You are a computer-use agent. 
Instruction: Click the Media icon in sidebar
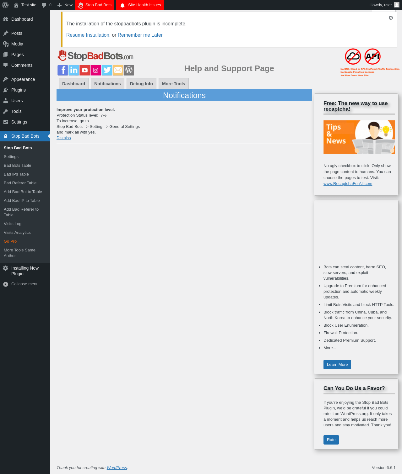click(x=6, y=44)
